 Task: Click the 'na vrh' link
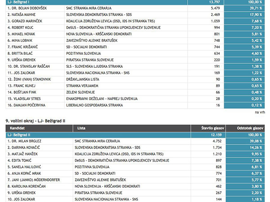tap(260, 112)
